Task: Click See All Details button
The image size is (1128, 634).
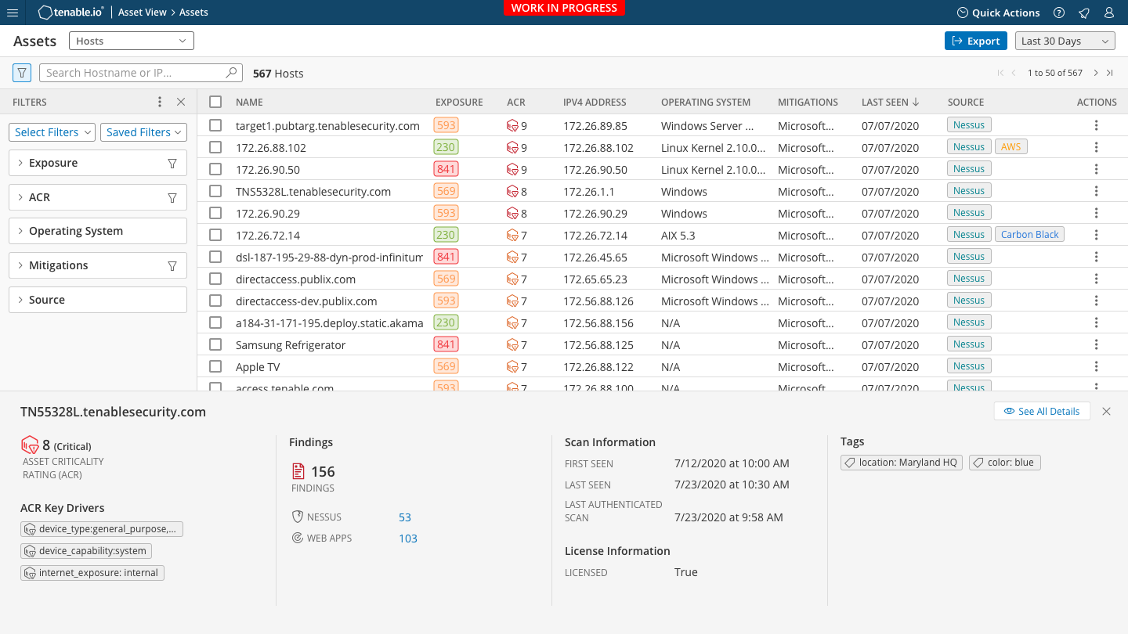Action: tap(1042, 411)
